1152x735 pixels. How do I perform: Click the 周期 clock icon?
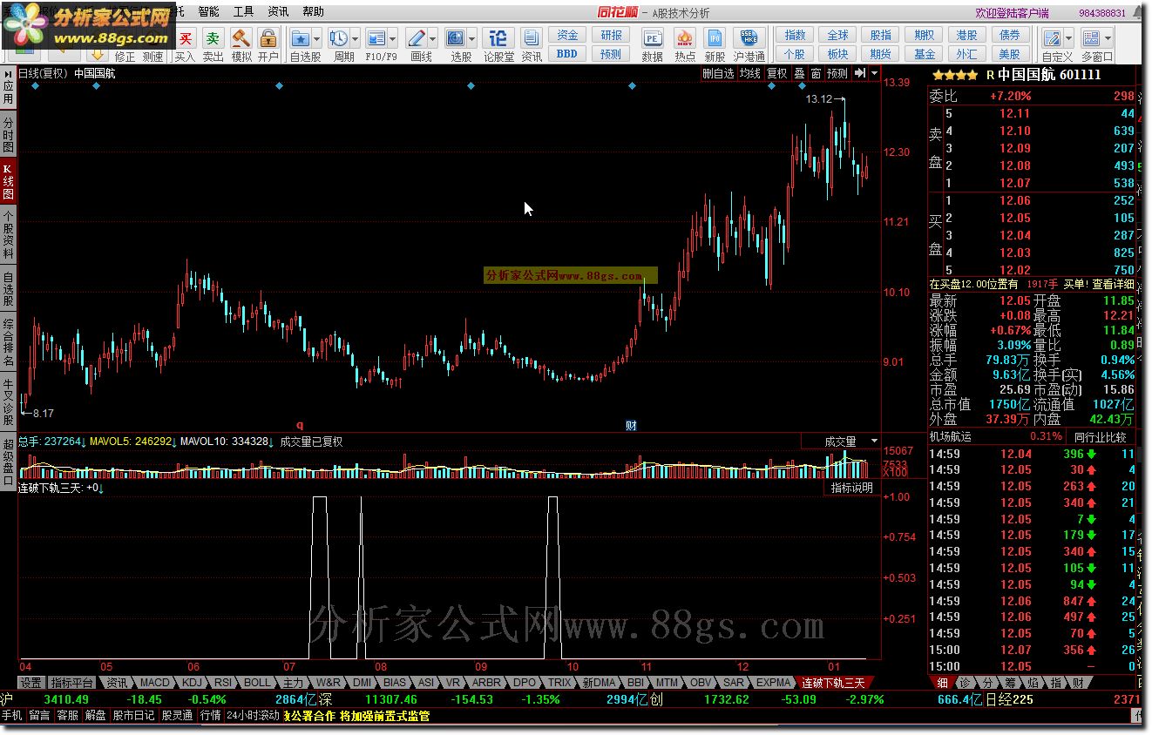click(x=338, y=38)
